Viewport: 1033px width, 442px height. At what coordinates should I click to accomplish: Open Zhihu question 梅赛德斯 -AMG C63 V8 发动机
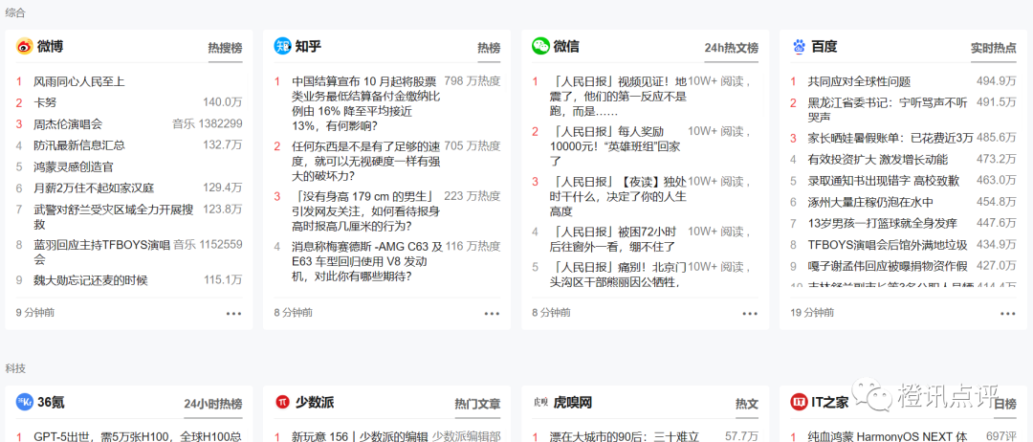[367, 261]
